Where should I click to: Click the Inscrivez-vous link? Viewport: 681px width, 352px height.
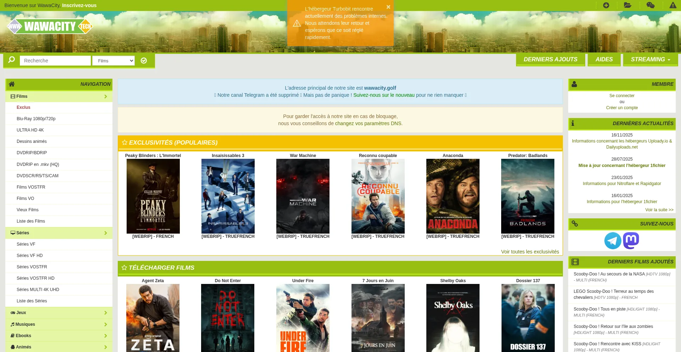79,5
